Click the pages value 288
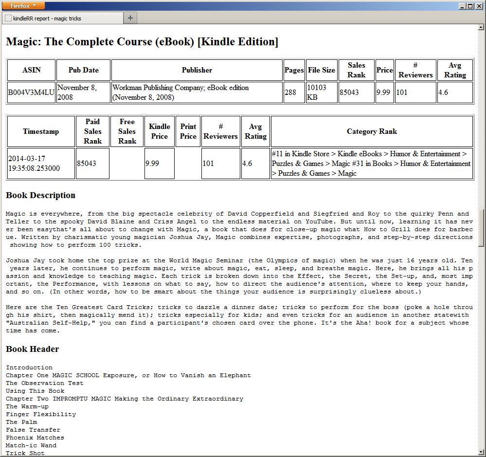This screenshot has height=457, width=486. pyautogui.click(x=294, y=92)
